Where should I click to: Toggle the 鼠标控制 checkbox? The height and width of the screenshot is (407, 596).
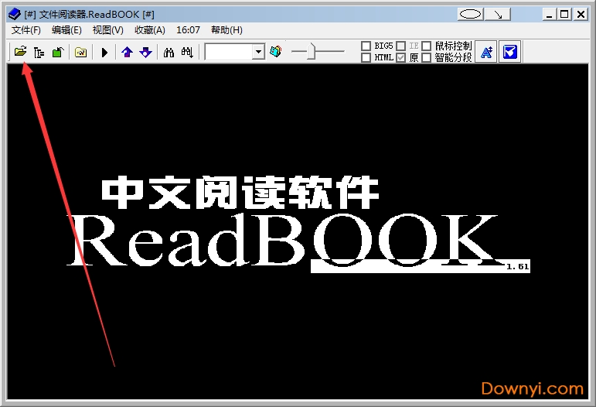[x=427, y=46]
